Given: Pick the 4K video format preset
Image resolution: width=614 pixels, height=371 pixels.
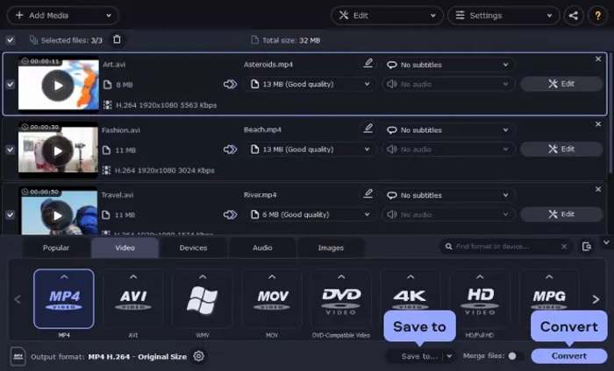Looking at the screenshot, I should [411, 298].
